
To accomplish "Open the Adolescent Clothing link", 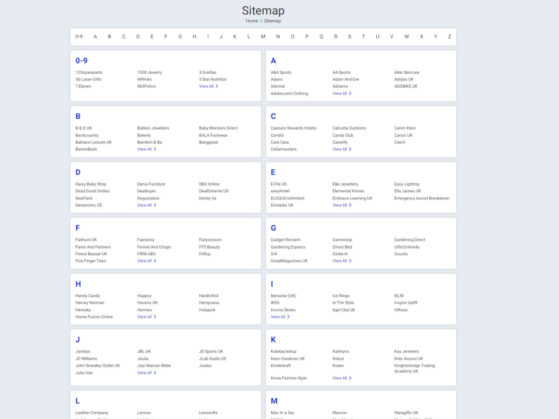I will 289,93.
